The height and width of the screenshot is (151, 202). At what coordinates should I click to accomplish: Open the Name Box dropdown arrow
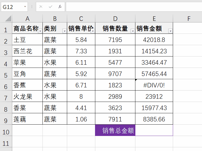click(25, 7)
